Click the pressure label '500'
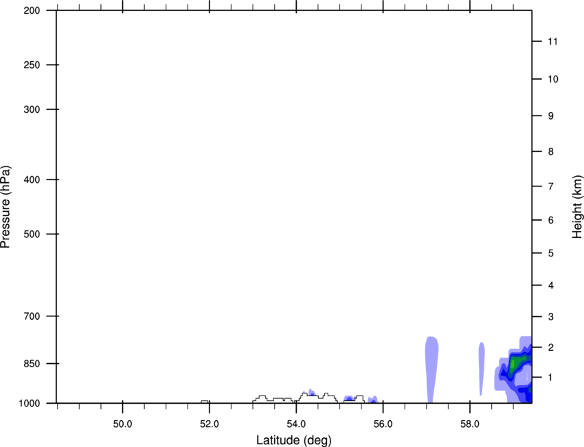This screenshot has width=584, height=447. [x=32, y=234]
